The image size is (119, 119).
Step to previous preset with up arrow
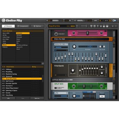[77, 25]
